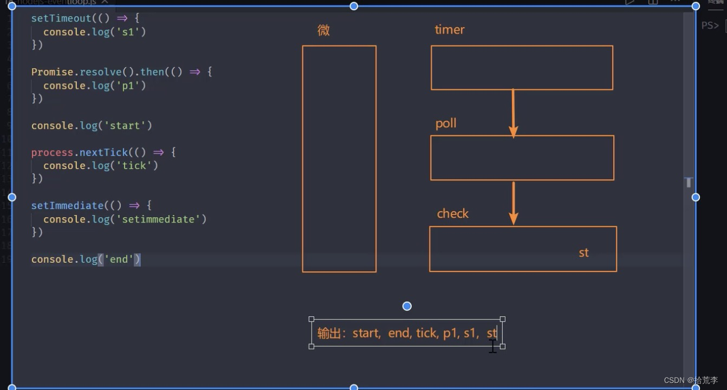727x390 pixels.
Task: Click the console.log('s1') code line
Action: pos(95,32)
